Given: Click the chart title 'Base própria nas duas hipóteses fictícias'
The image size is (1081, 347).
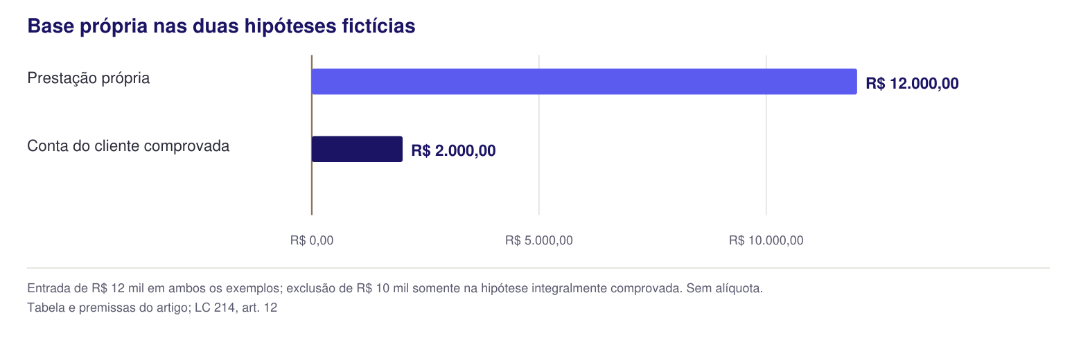Looking at the screenshot, I should click(221, 26).
